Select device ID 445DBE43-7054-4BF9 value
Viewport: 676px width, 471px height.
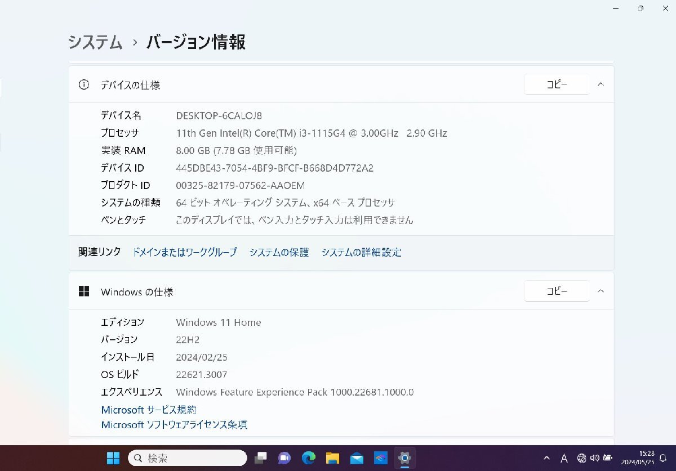coord(275,168)
